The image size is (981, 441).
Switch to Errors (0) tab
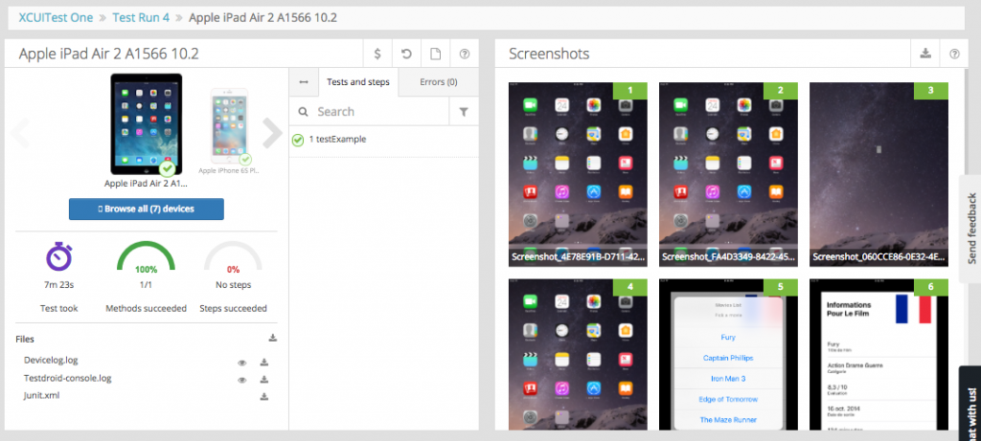pyautogui.click(x=439, y=82)
